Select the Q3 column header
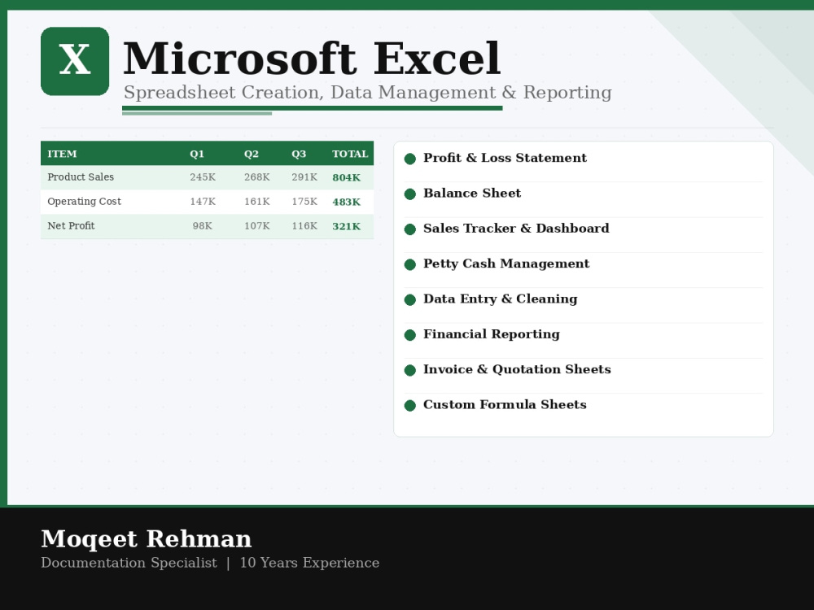This screenshot has height=610, width=814. coord(299,154)
